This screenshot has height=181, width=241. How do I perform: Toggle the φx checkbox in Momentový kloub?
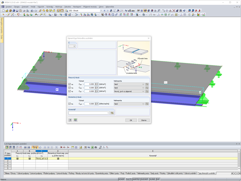[x=70, y=104]
